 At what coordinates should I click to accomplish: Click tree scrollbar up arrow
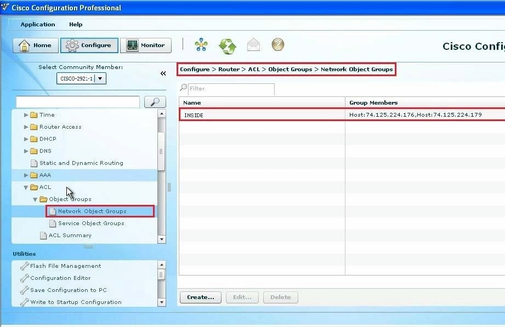click(162, 113)
